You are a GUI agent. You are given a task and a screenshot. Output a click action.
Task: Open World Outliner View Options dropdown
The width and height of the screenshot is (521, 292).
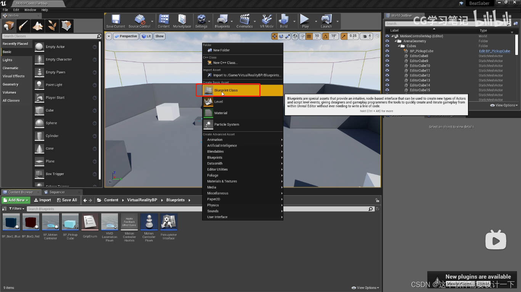[x=504, y=105]
